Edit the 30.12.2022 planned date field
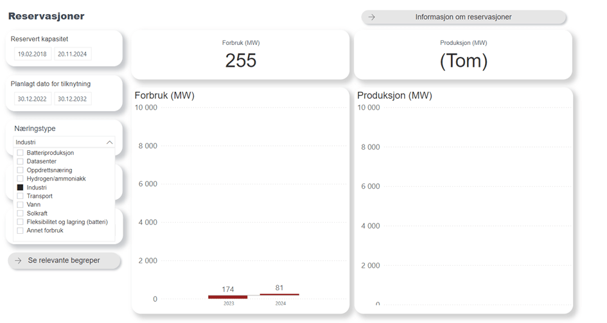 pos(33,99)
